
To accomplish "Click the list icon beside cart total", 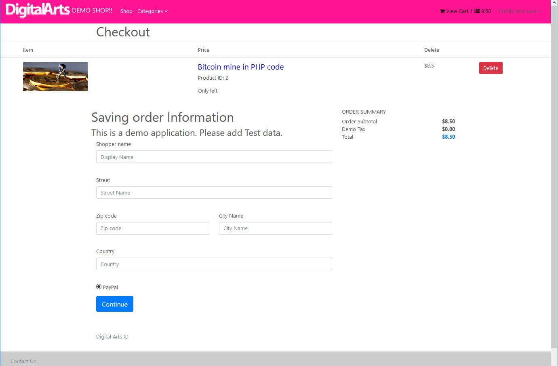I will [477, 11].
